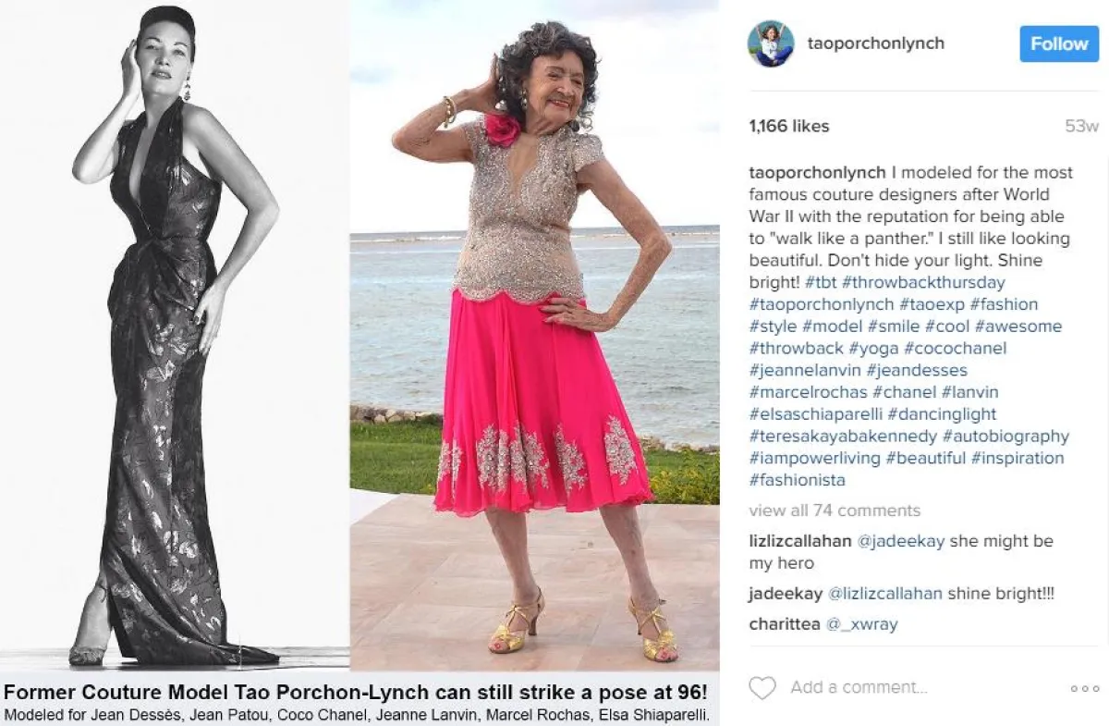Click the heart like icon
The image size is (1109, 726).
[x=762, y=688]
